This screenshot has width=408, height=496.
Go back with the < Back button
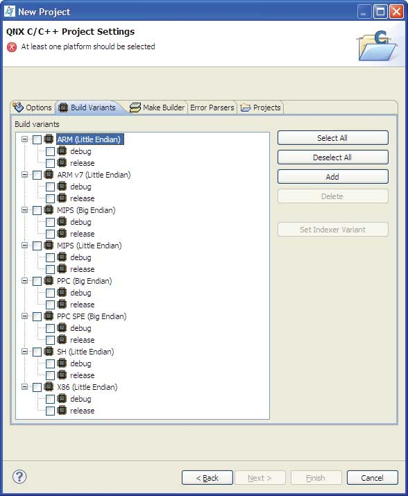tap(207, 478)
